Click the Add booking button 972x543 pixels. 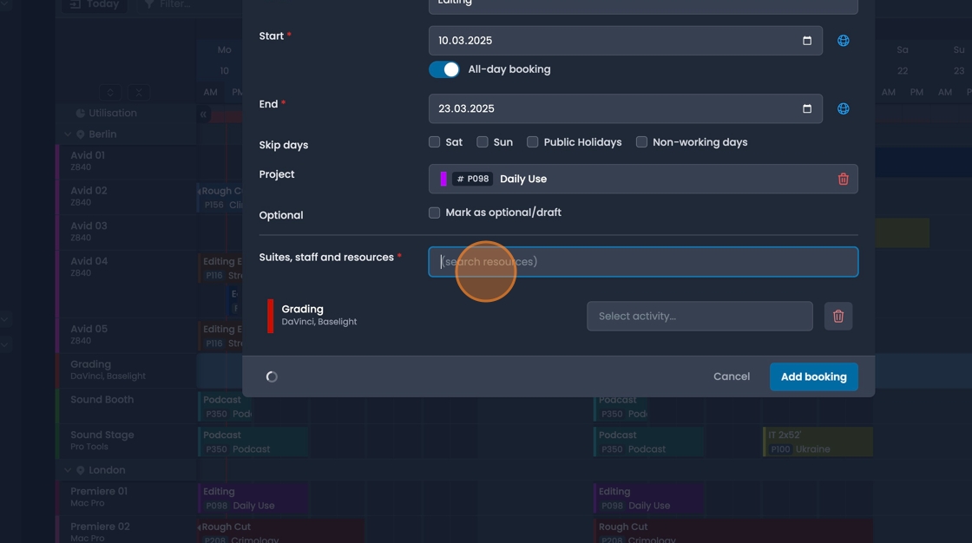point(813,376)
